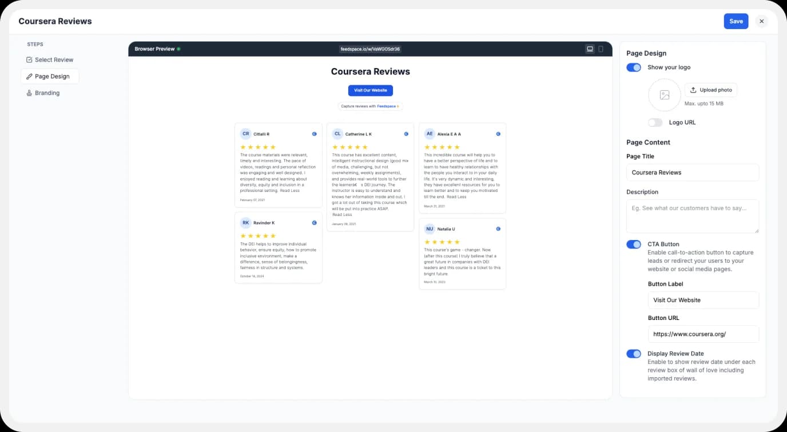
Task: Click the stamp icon beside Branding
Action: tap(29, 93)
